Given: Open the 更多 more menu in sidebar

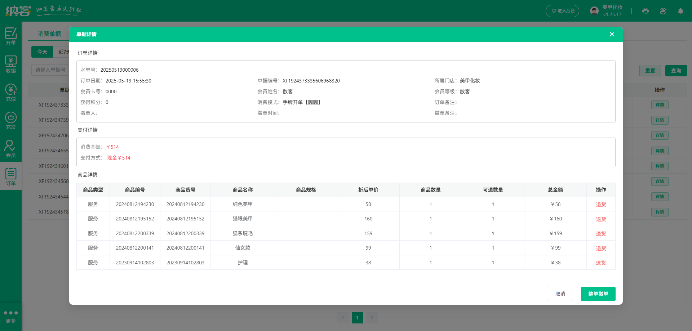Looking at the screenshot, I should (11, 317).
